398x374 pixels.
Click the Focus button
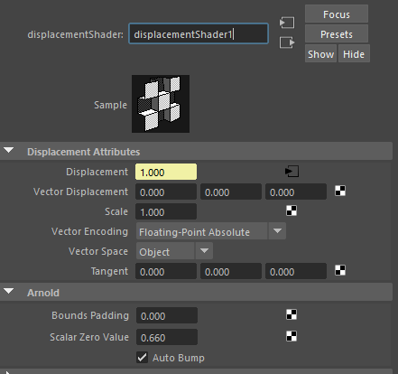click(337, 14)
